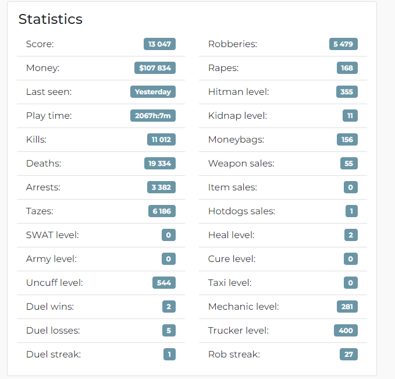Select the Weapon sales badge 55
Viewport: 395px width, 379px height.
[348, 163]
